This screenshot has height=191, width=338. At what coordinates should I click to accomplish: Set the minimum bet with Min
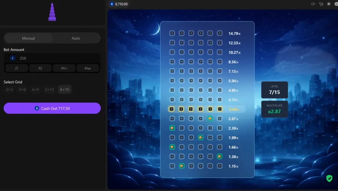(64, 68)
